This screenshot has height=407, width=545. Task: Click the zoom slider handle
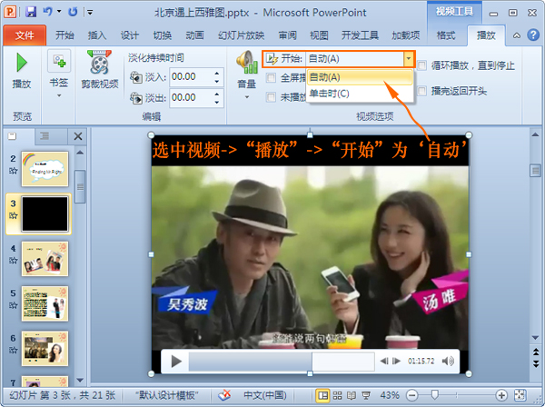click(434, 395)
